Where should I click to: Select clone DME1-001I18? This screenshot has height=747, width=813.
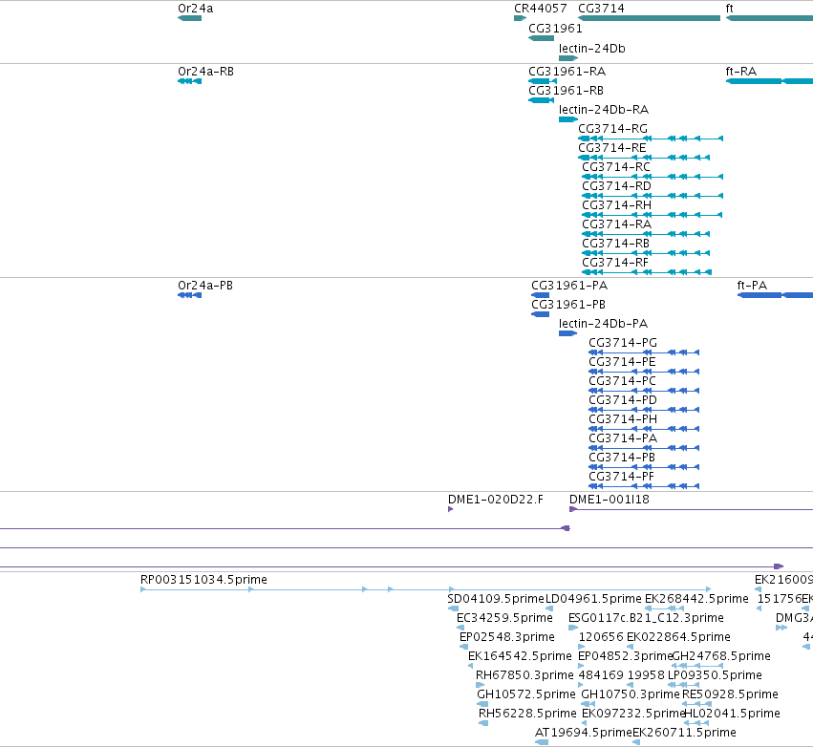(x=691, y=509)
